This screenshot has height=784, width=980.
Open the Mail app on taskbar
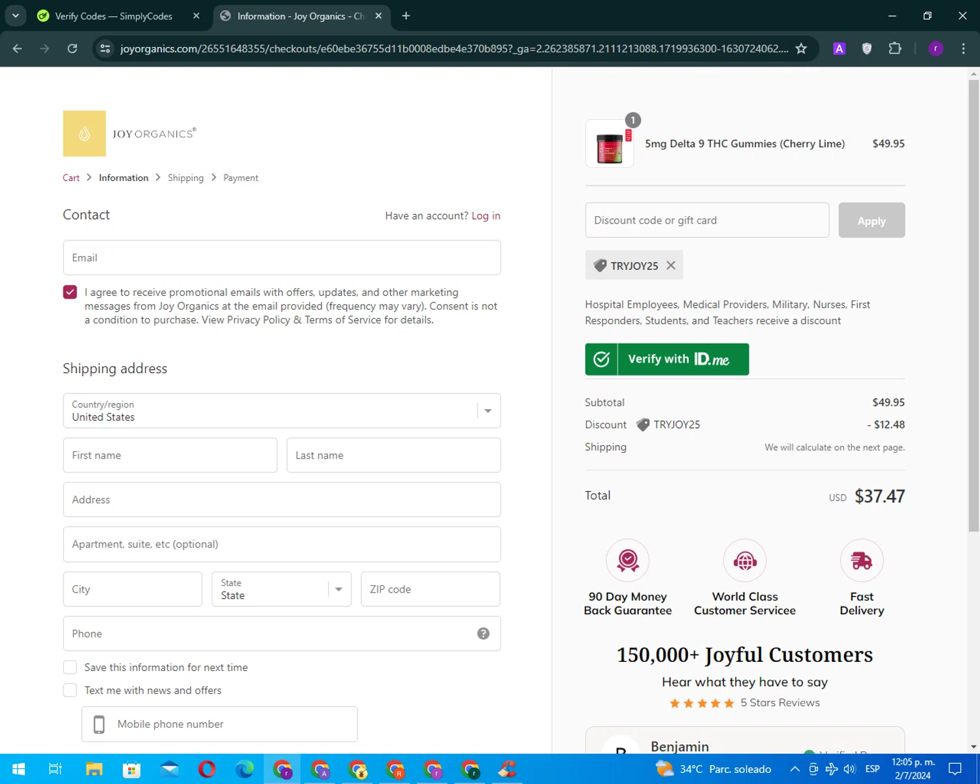169,769
